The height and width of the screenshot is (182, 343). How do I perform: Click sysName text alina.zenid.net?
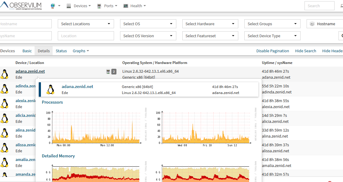(x=275, y=136)
